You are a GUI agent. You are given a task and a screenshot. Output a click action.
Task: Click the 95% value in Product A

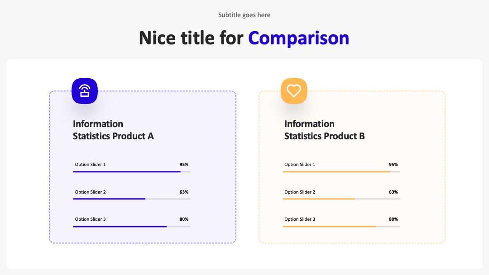184,165
